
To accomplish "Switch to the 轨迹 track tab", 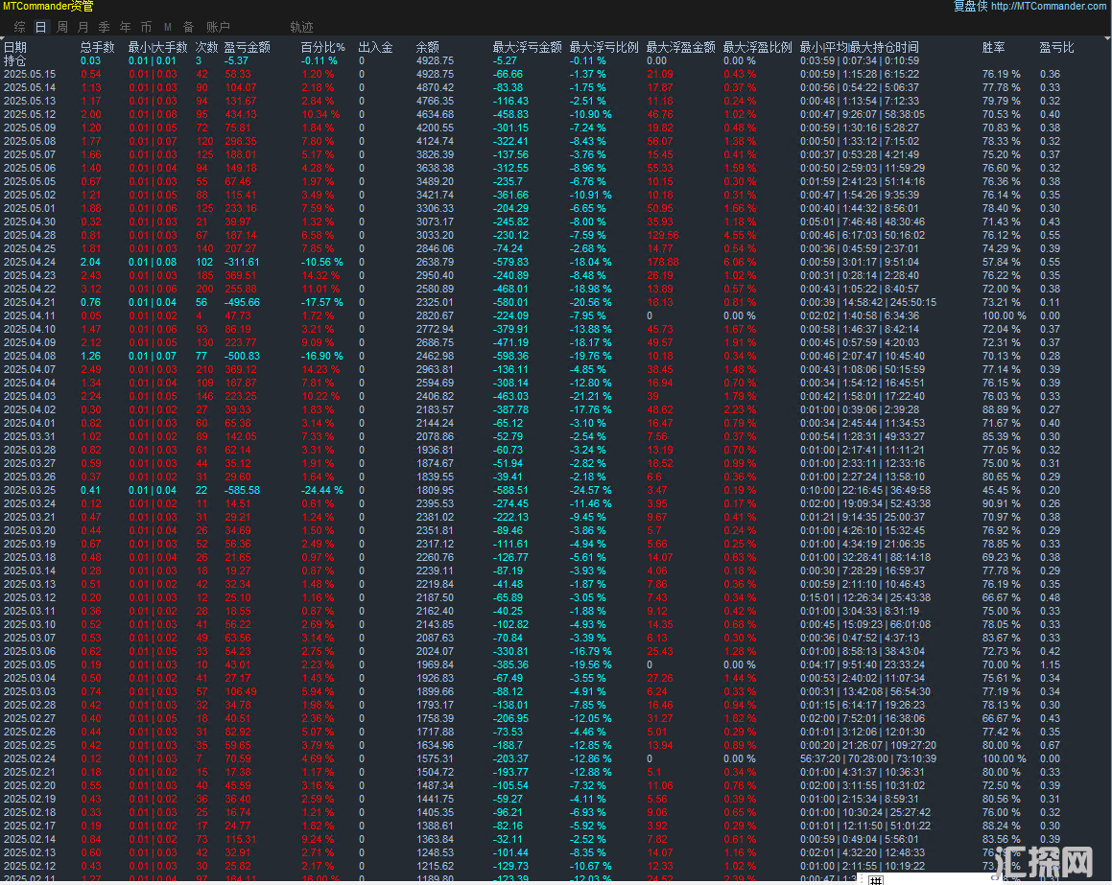I will pos(302,27).
